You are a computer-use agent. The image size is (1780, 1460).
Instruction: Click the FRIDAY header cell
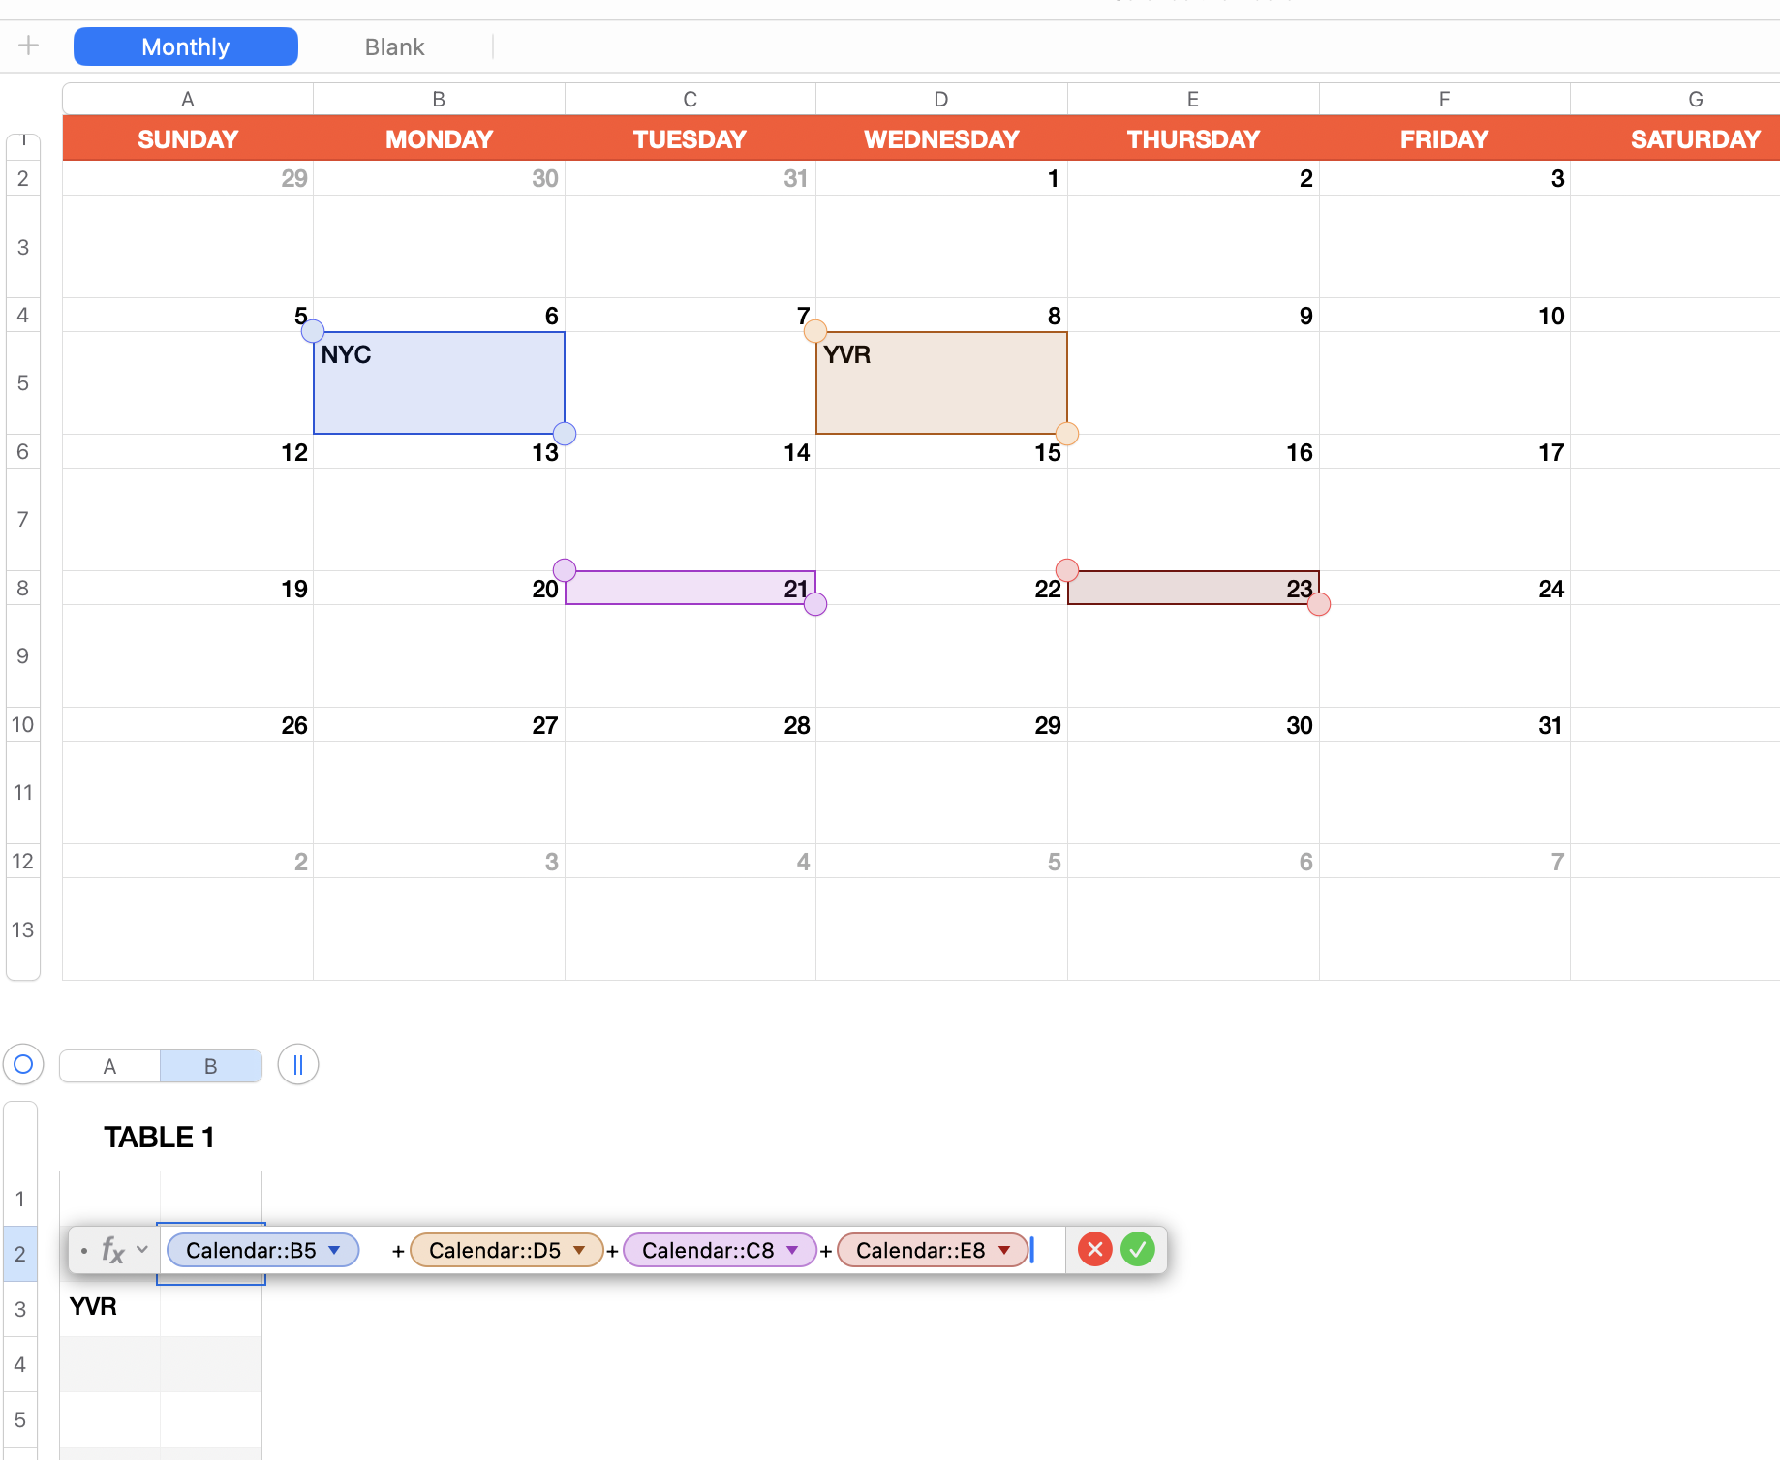pyautogui.click(x=1444, y=139)
